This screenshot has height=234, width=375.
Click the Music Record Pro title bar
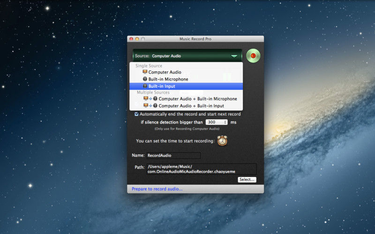click(x=195, y=39)
